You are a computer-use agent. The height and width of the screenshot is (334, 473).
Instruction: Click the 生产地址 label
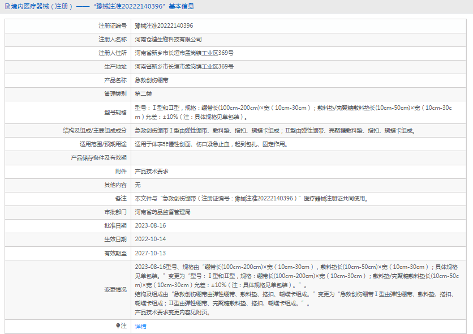115,66
